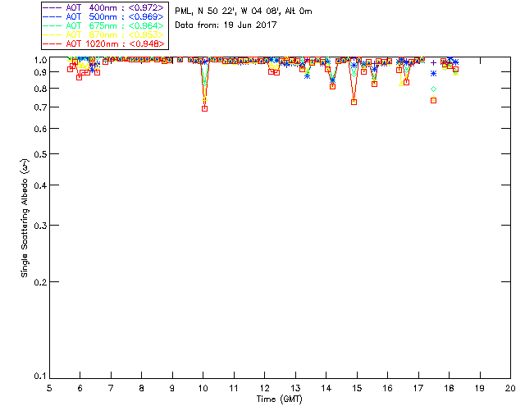Click the x-axis tick label 5
Screen dimensions: 525x420
[49, 388]
